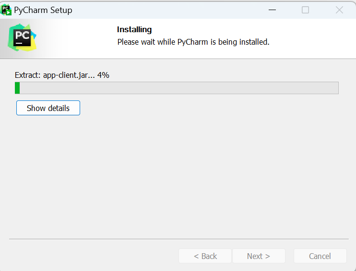The height and width of the screenshot is (271, 356).
Task: Minimize the PyCharm Setup window
Action: click(x=272, y=10)
